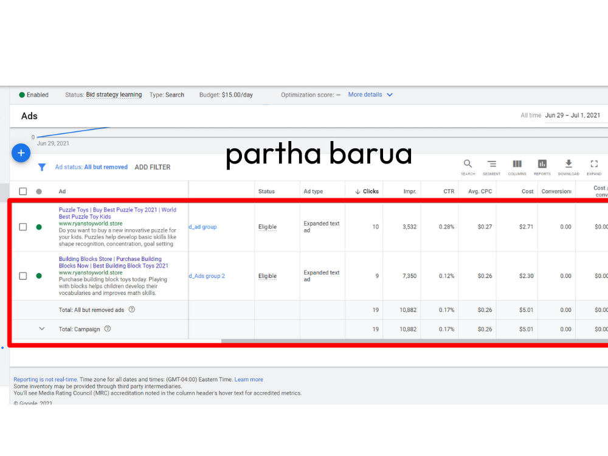Click the Jun 29, 2021 chart axis label

coord(53,143)
